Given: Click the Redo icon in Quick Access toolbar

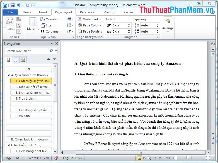Looking at the screenshot, I should point(28,5).
